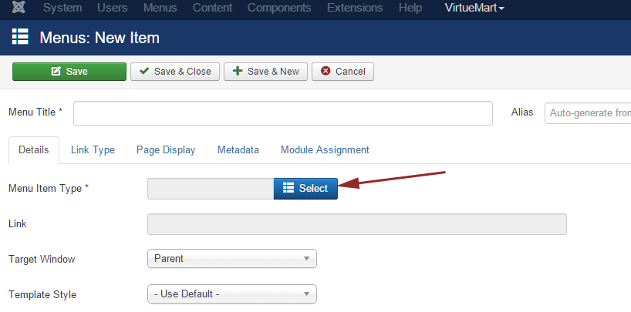The image size is (631, 312).
Task: Click the menu list icon beside Menus: New Item
Action: (20, 37)
